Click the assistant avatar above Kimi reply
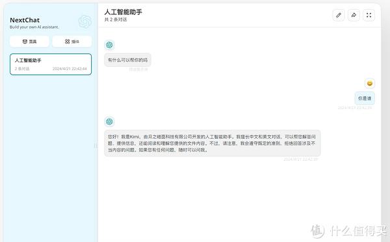390x242 pixels. (109, 121)
